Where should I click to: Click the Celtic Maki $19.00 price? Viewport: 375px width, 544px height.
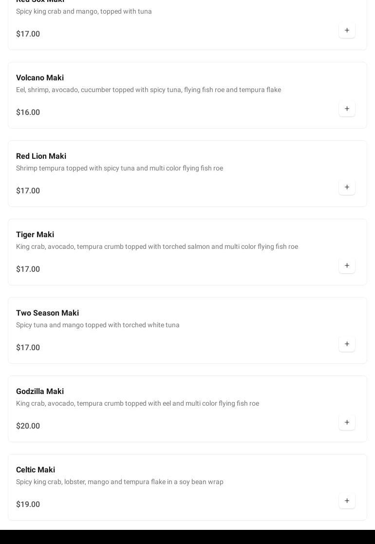coord(28,505)
